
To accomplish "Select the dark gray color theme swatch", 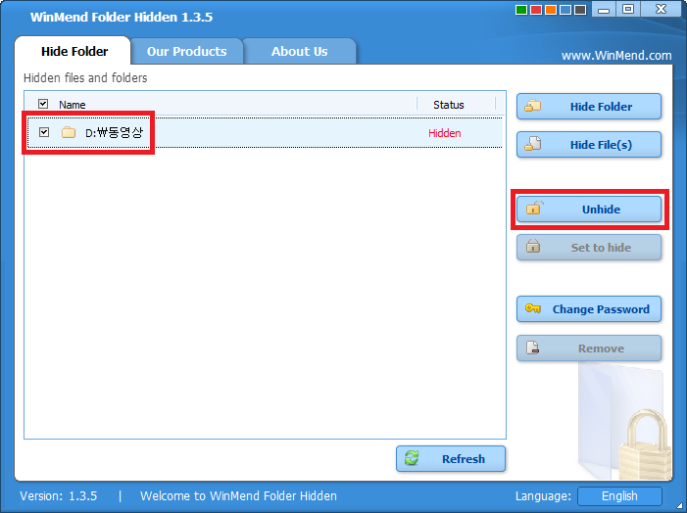I will click(580, 10).
